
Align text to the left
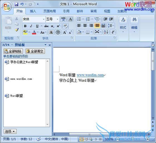coord(79,25)
